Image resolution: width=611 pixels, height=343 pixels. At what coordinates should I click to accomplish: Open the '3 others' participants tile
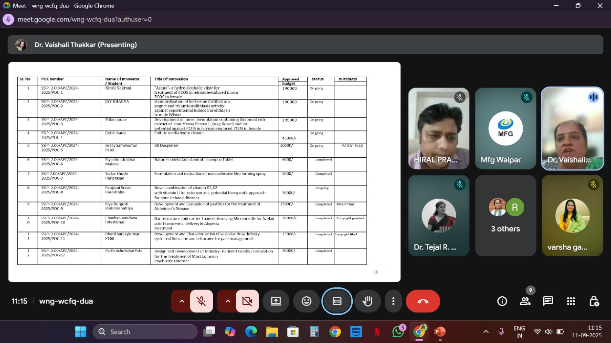point(506,216)
